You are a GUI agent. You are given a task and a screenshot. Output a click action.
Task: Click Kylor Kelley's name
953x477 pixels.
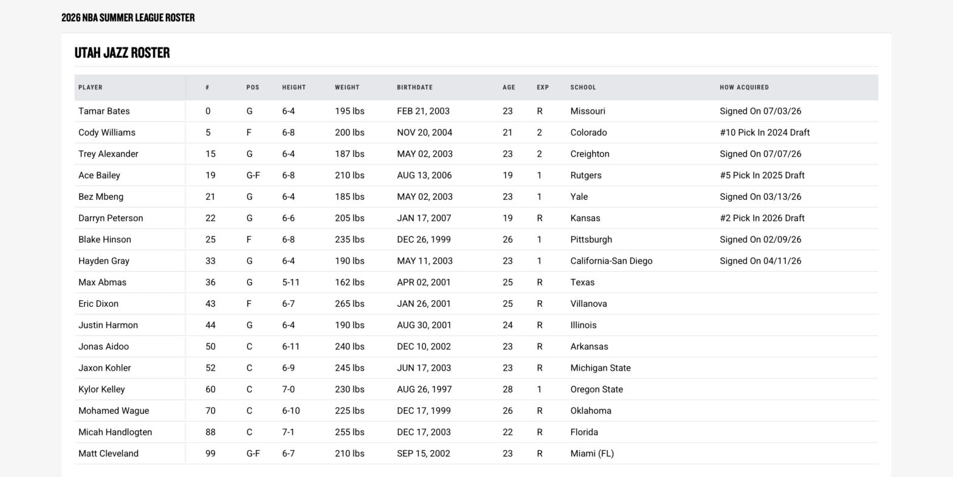(101, 389)
